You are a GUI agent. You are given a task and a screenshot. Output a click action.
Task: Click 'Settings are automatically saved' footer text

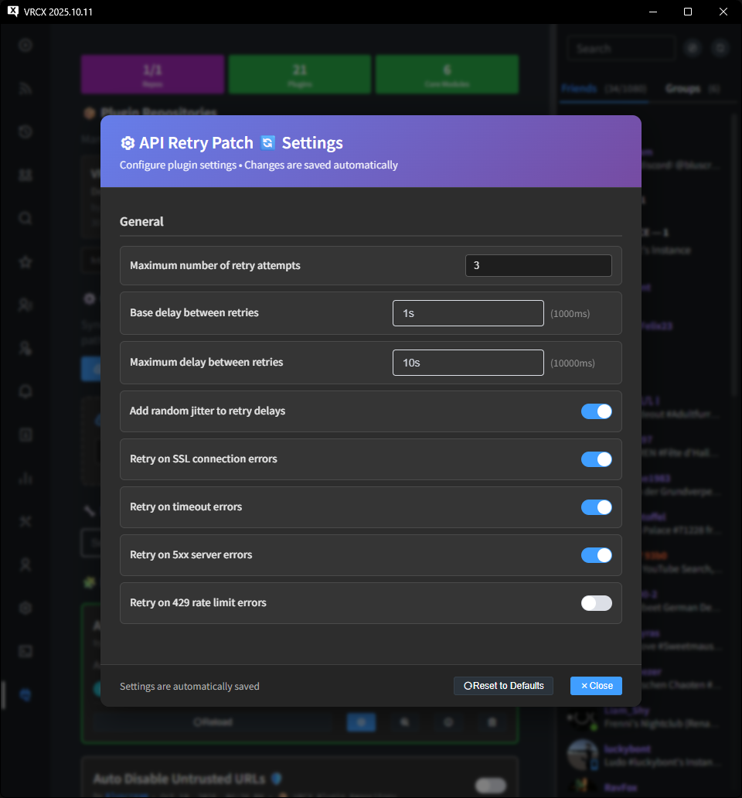coord(189,686)
